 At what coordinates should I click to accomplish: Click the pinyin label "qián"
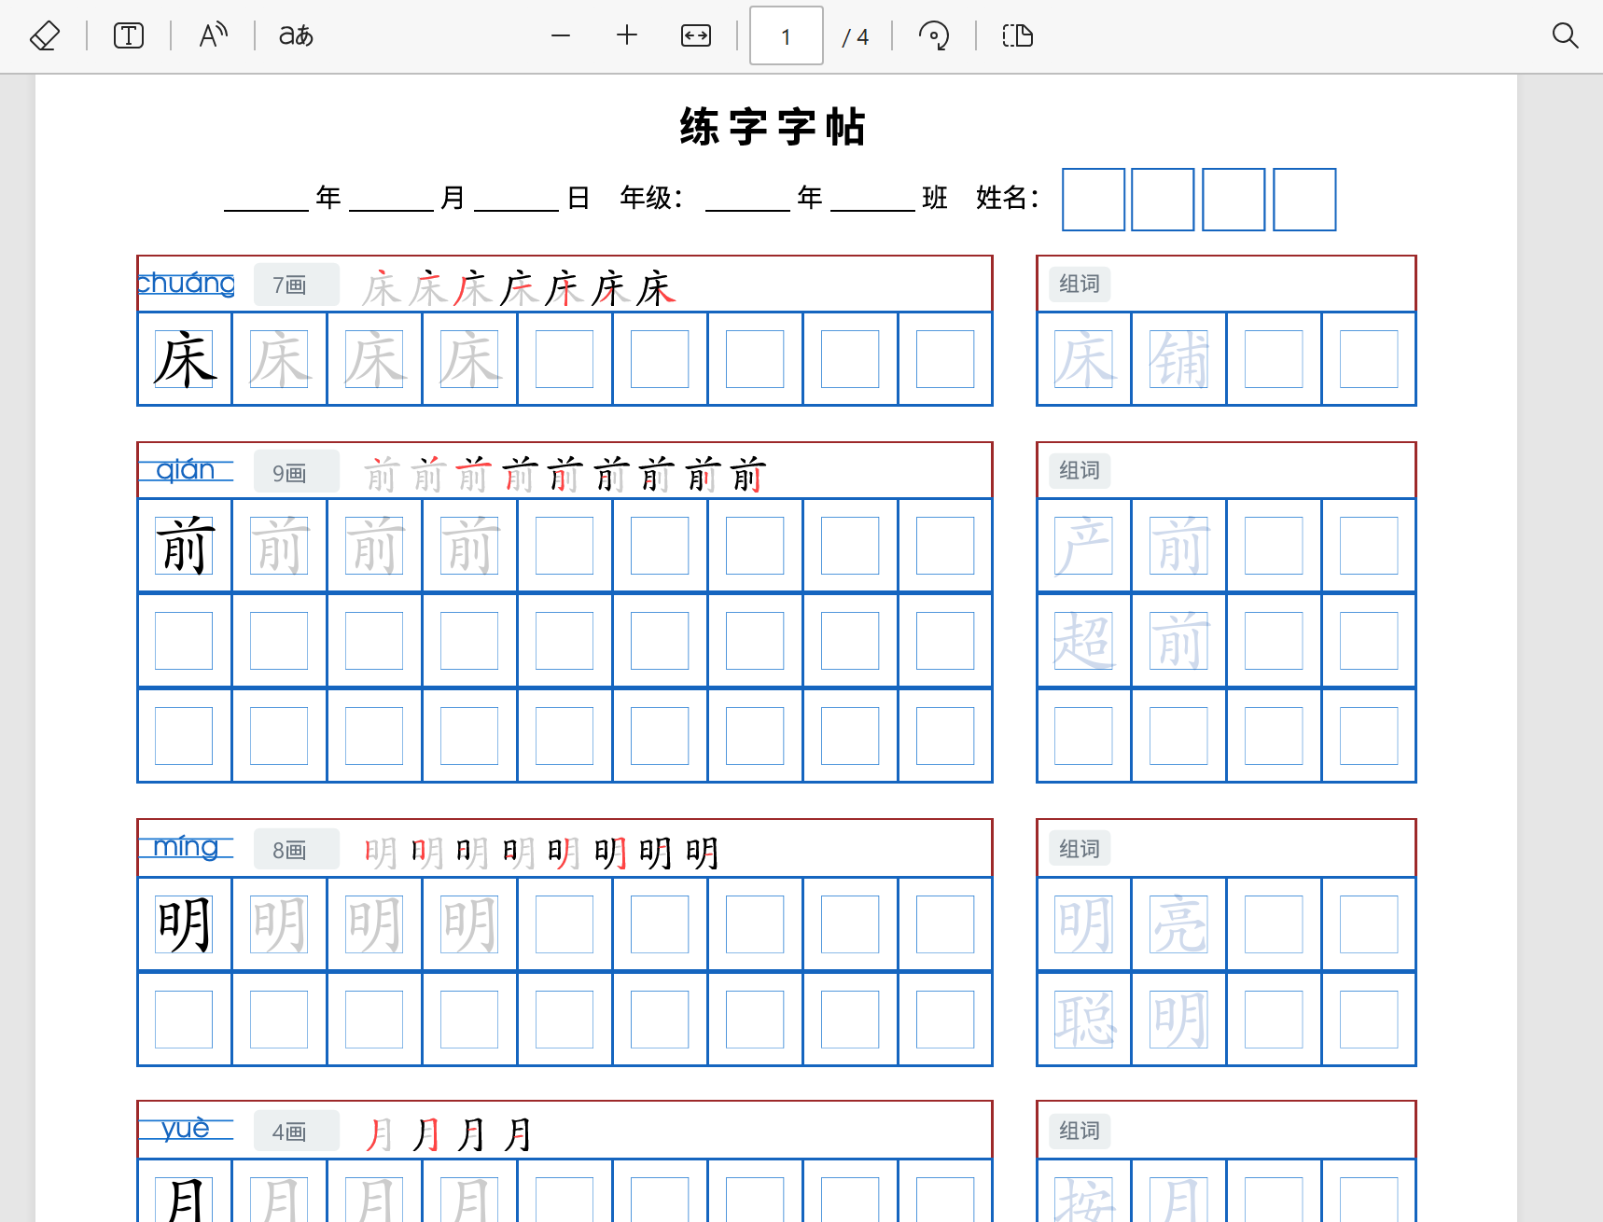(x=186, y=469)
